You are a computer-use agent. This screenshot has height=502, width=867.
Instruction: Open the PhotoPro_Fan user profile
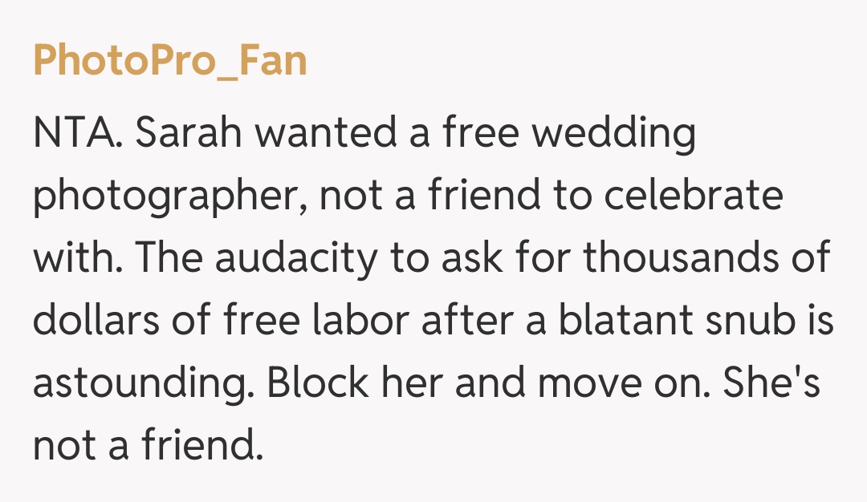(169, 61)
